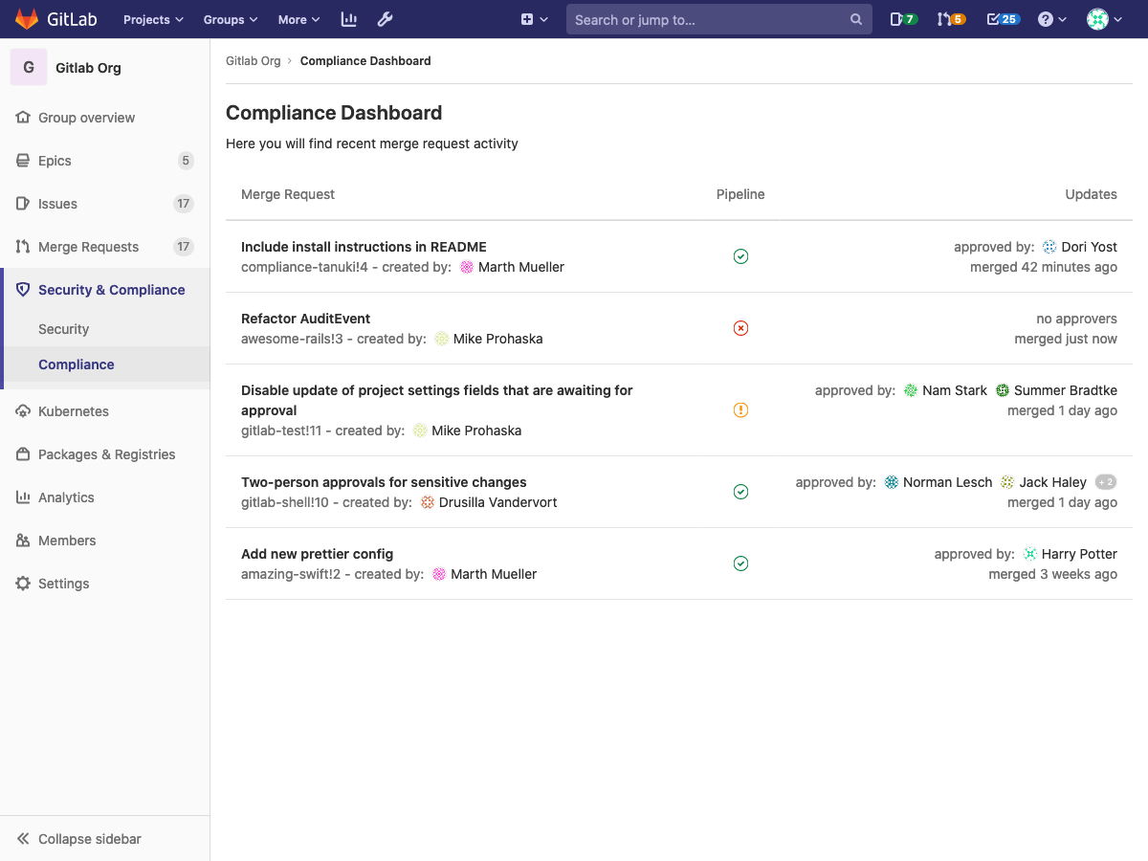Screen dimensions: 1148x861
Task: Open merge requests counter showing 5
Action: pos(951,19)
